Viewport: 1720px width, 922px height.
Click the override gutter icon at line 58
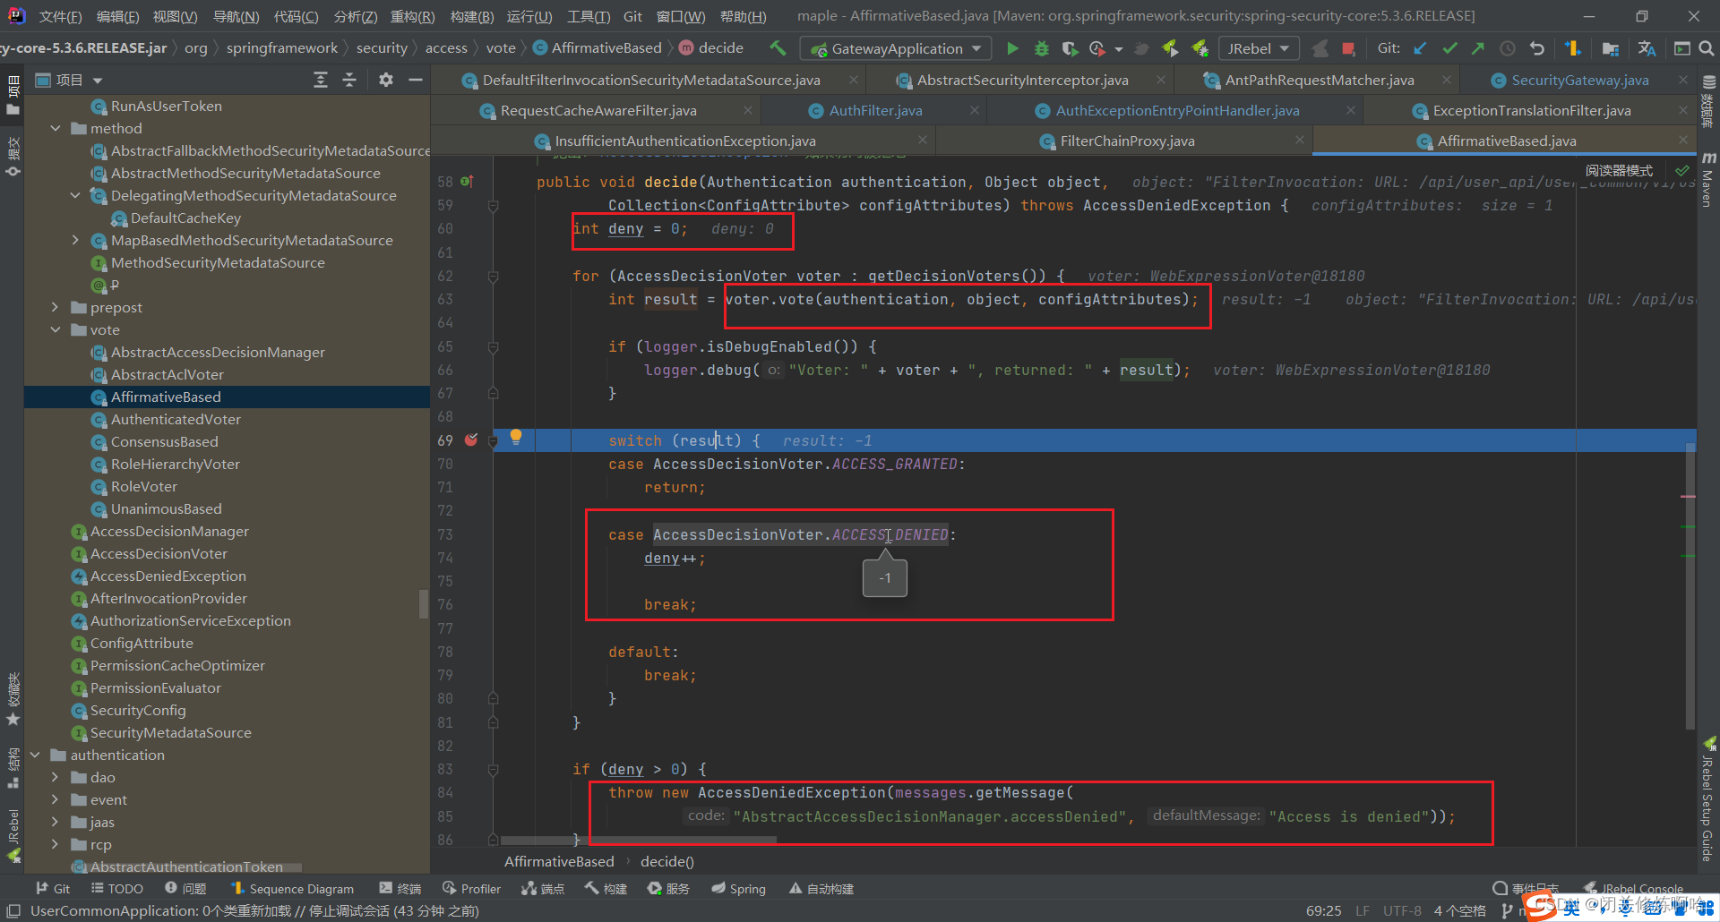click(x=467, y=182)
